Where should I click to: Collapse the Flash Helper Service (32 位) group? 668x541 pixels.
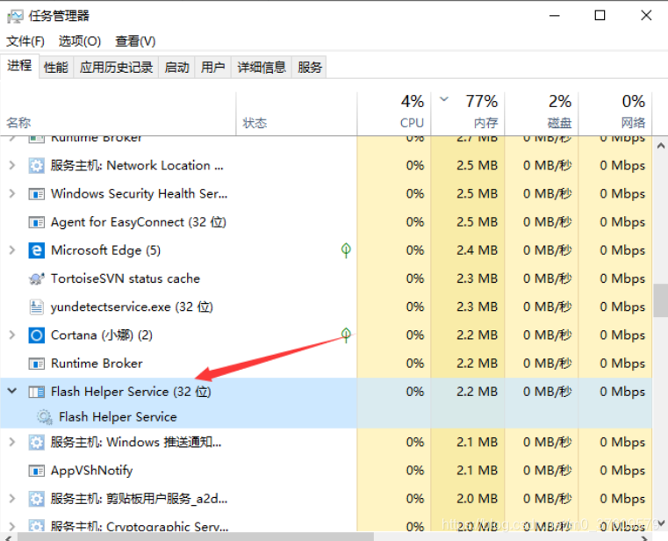pyautogui.click(x=12, y=391)
